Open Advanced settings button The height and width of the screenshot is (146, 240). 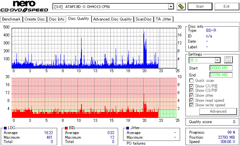click(218, 111)
